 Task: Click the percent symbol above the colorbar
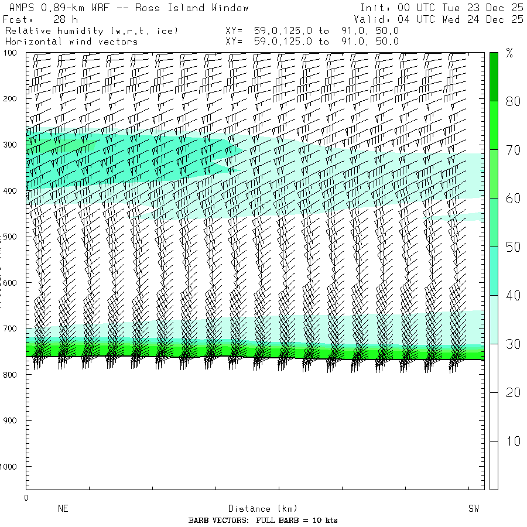click(x=509, y=54)
